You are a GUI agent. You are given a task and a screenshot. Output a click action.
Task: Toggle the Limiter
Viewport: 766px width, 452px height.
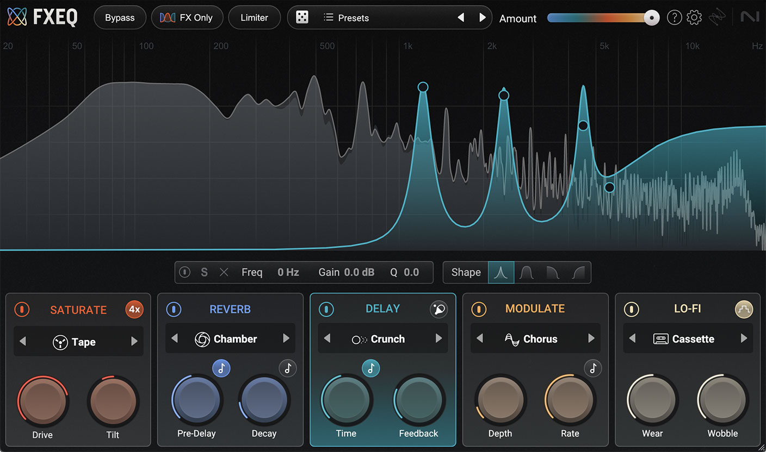click(x=255, y=18)
